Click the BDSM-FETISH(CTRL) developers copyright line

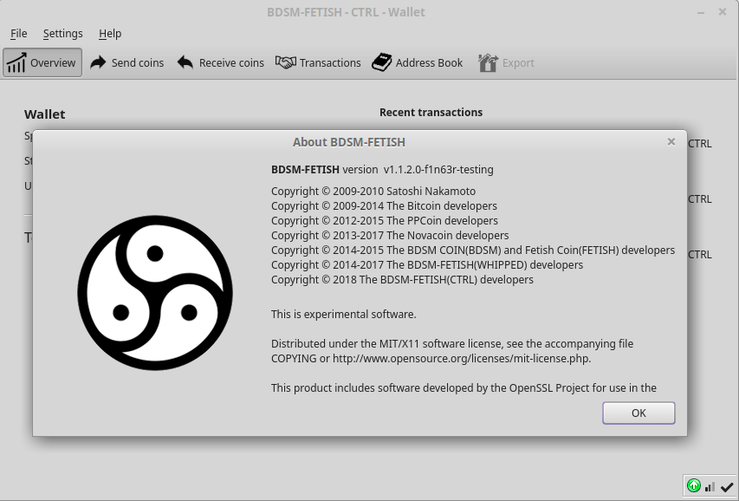click(x=402, y=279)
